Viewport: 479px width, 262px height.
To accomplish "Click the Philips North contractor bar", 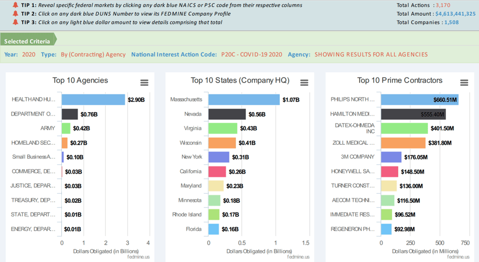I will [x=420, y=100].
